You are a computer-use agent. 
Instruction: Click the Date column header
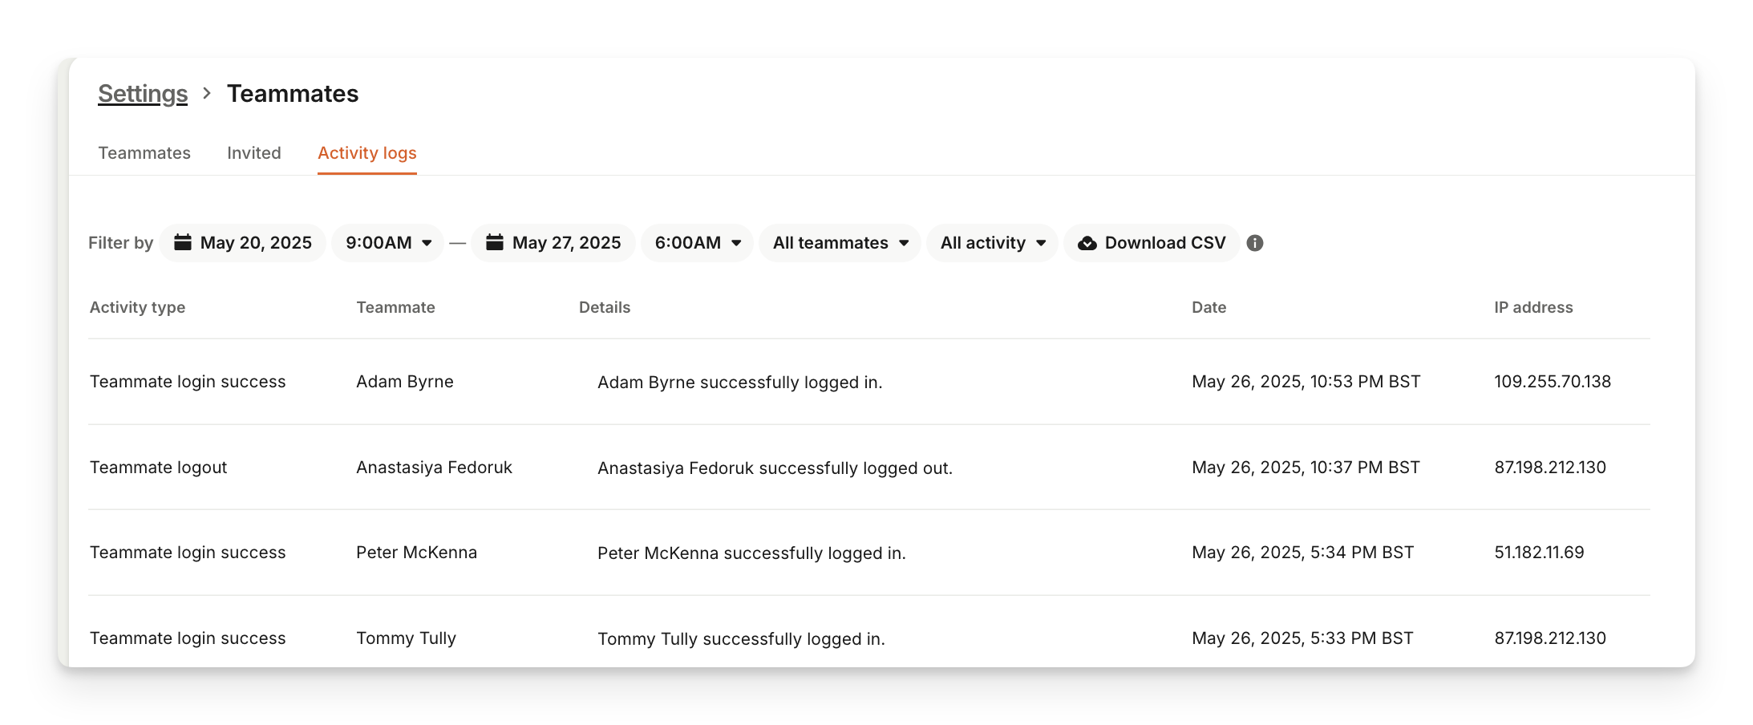coord(1208,307)
